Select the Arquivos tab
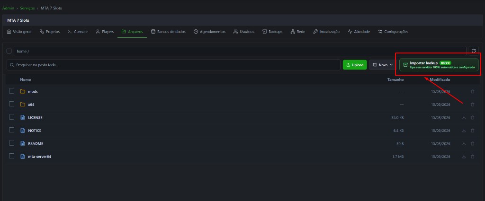The height and width of the screenshot is (201, 485). (132, 32)
